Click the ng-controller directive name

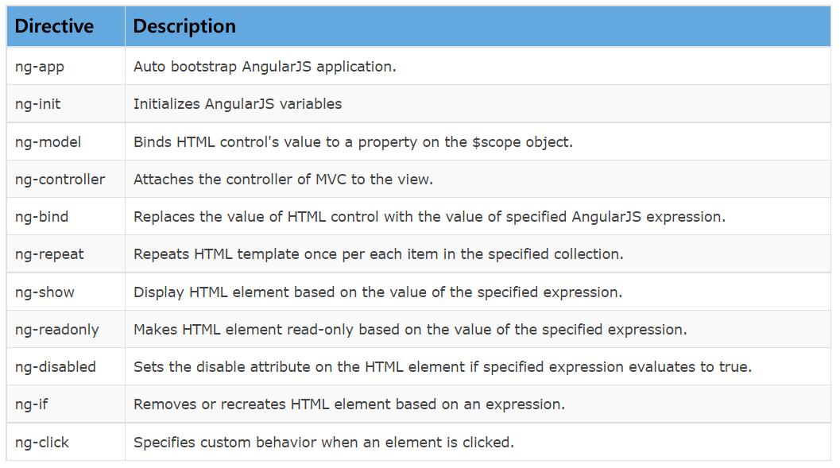coord(60,180)
